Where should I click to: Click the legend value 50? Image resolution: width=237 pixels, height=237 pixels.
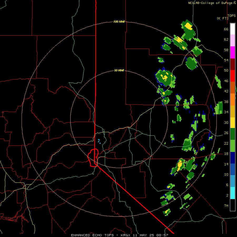[x=226, y=71]
